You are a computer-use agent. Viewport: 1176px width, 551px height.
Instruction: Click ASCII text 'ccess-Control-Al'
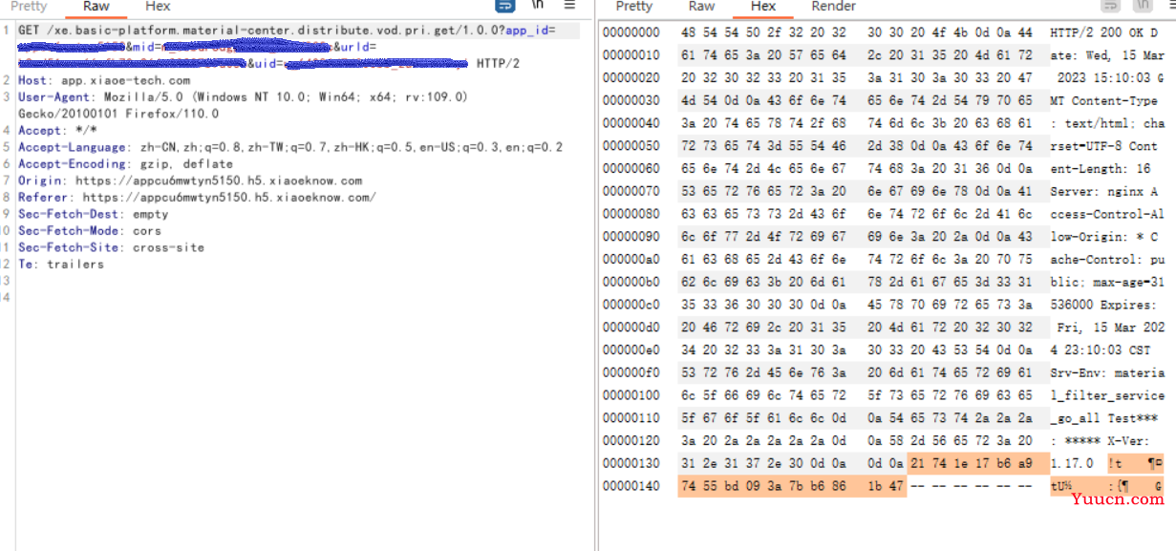[x=1107, y=214]
